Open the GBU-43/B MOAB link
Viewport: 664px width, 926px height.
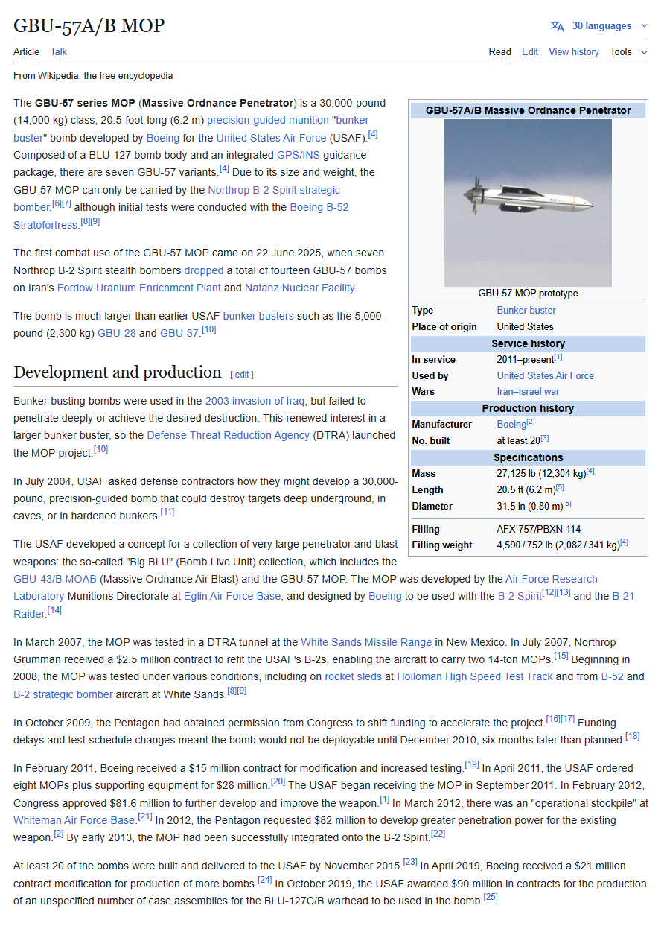click(x=56, y=578)
